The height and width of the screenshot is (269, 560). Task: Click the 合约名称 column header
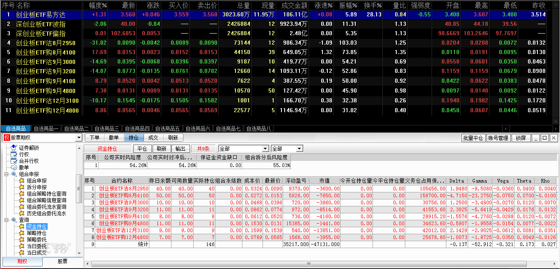(x=122, y=181)
